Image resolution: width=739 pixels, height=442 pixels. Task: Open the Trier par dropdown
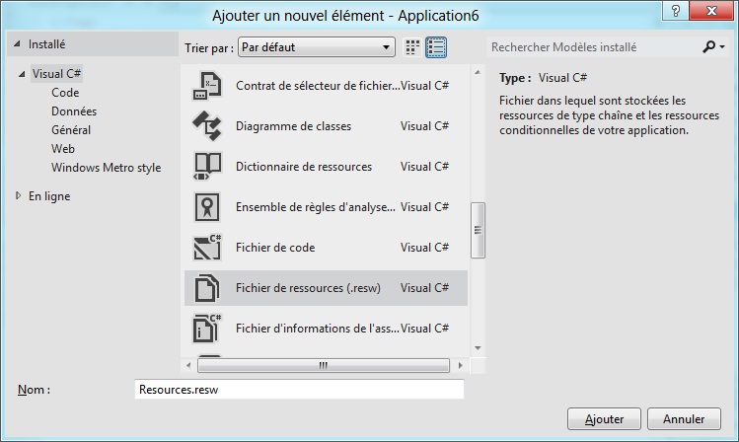click(317, 47)
